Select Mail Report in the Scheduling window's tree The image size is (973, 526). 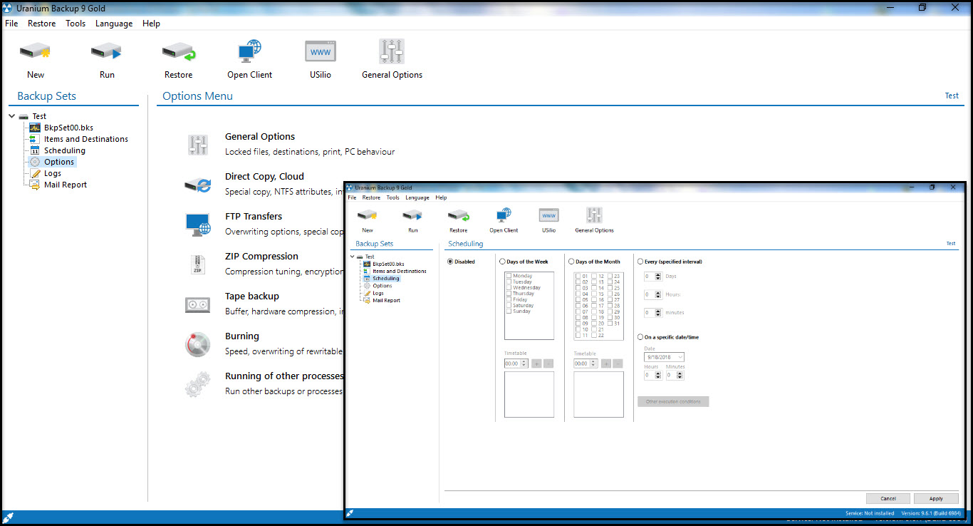click(387, 300)
